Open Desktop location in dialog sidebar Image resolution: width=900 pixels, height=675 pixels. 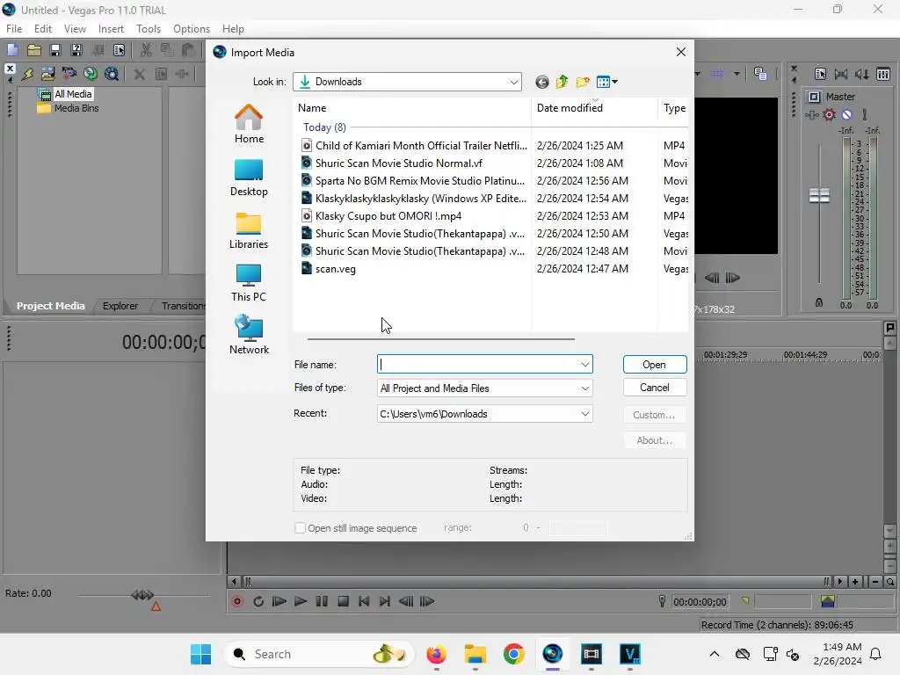[249, 177]
